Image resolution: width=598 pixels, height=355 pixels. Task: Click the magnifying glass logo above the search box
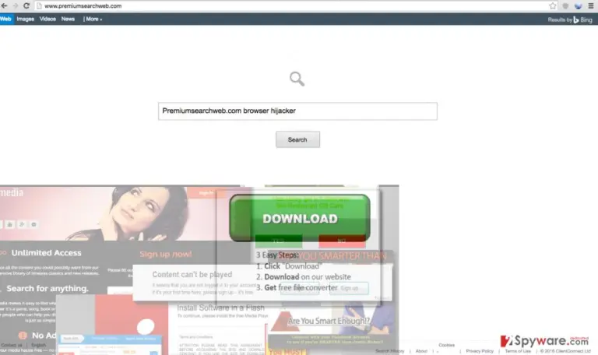[297, 79]
